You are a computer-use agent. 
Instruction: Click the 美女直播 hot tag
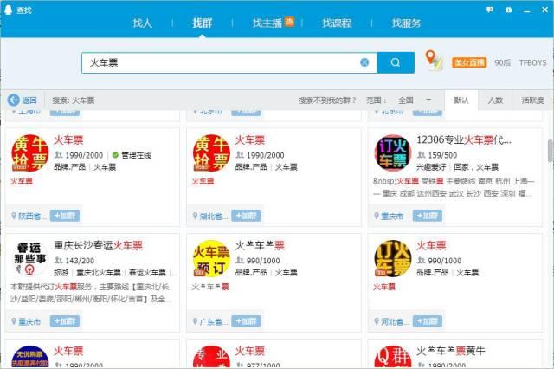point(469,63)
